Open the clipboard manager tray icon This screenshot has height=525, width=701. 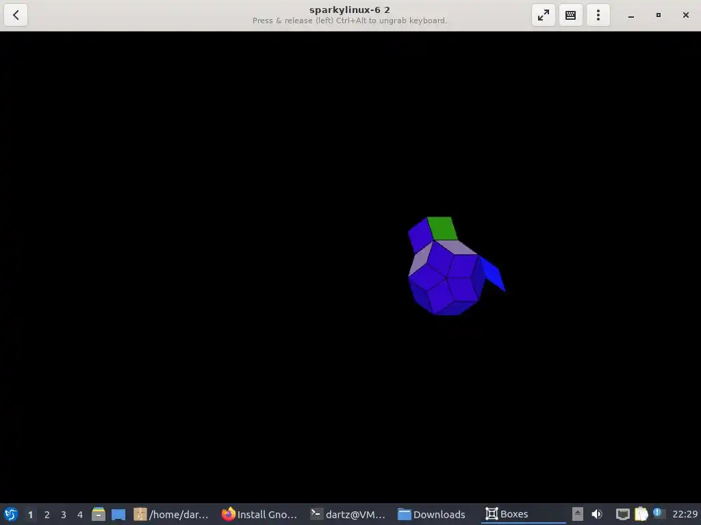(x=641, y=514)
